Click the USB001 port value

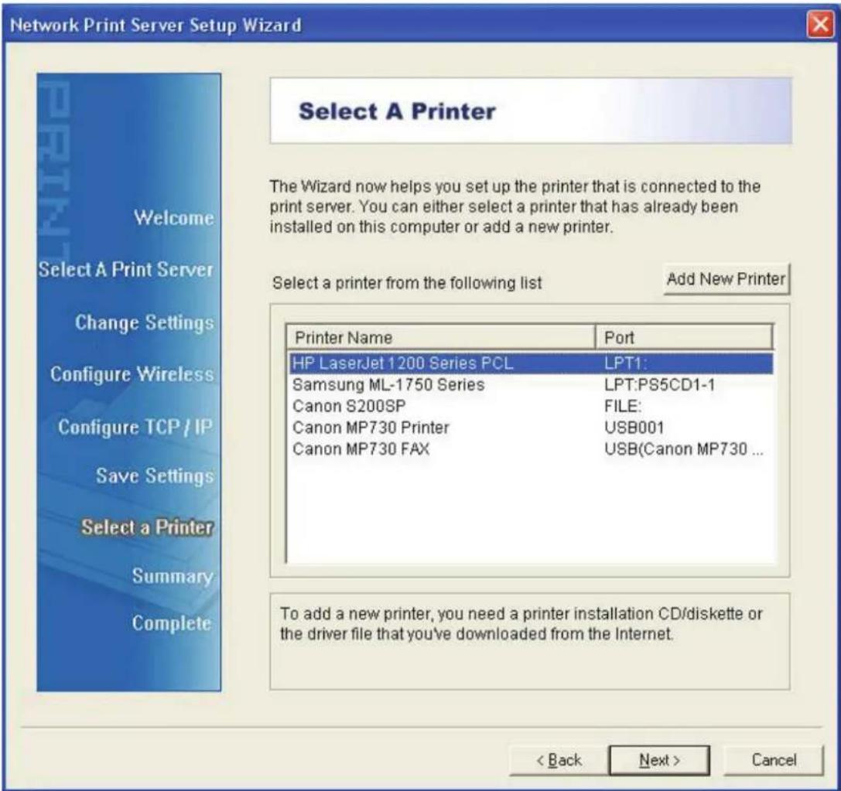point(634,428)
